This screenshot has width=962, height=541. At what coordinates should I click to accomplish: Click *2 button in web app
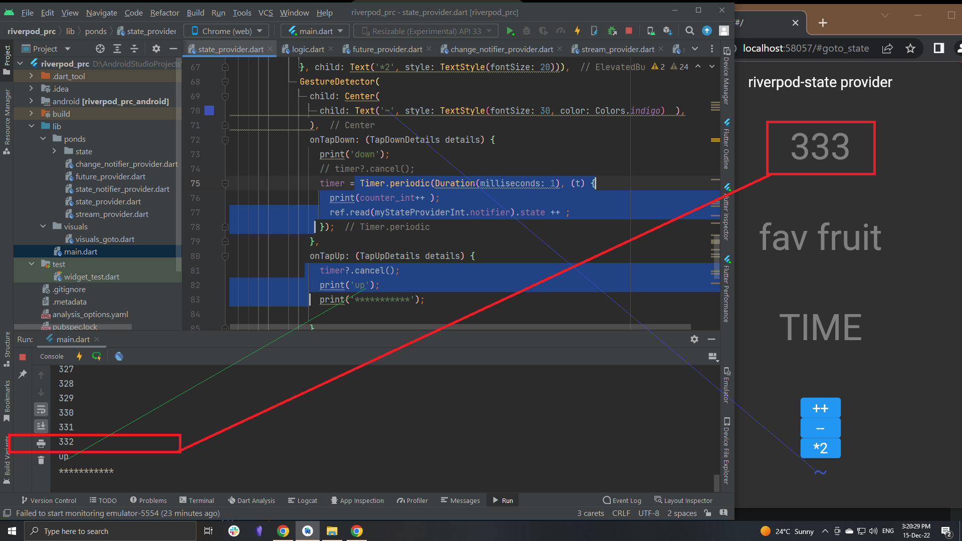pos(820,448)
